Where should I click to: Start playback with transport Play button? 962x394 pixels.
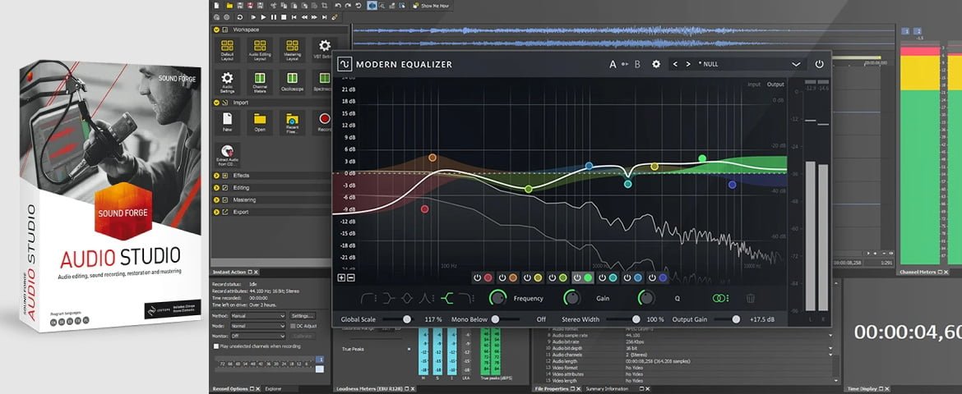point(263,17)
